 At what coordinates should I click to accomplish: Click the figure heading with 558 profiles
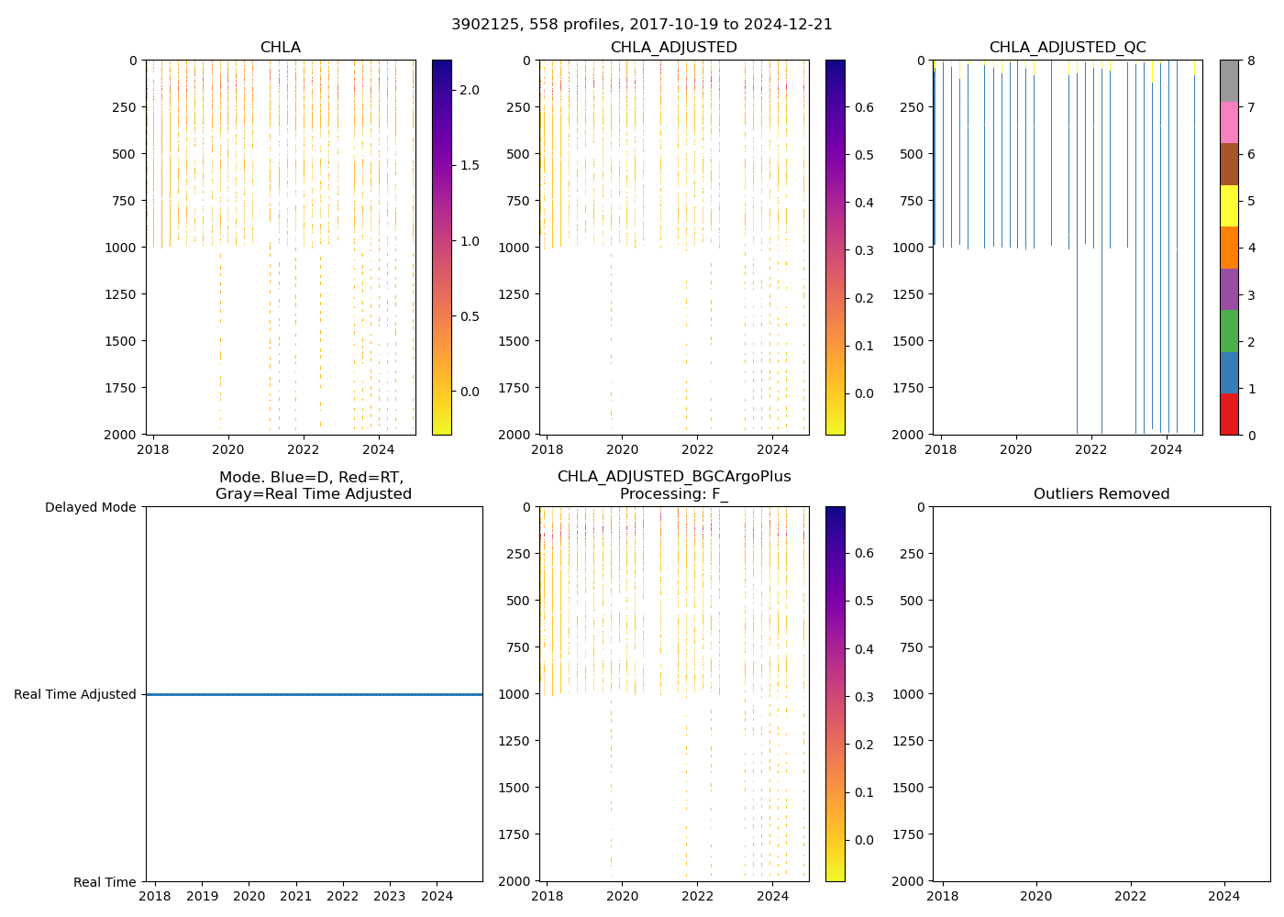[642, 25]
